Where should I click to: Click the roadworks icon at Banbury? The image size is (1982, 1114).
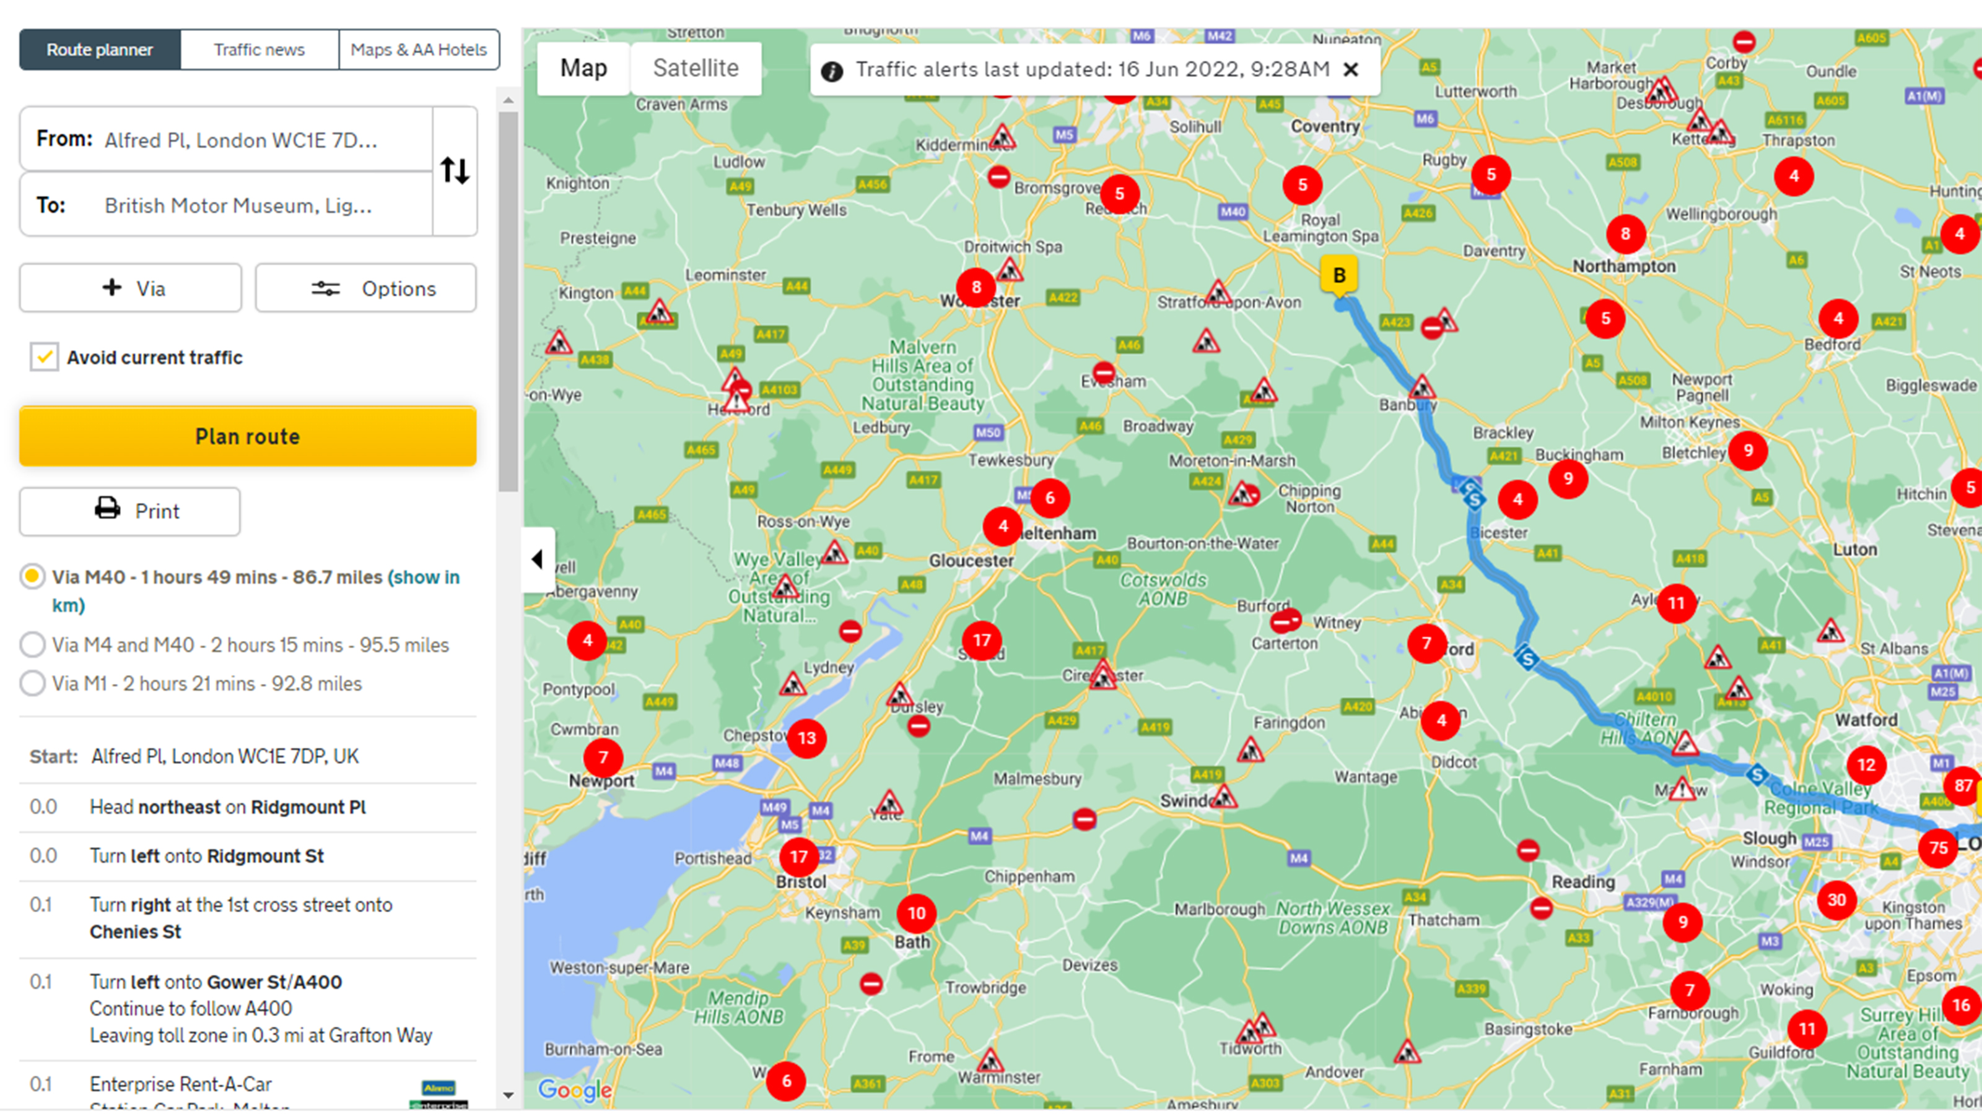[x=1422, y=387]
